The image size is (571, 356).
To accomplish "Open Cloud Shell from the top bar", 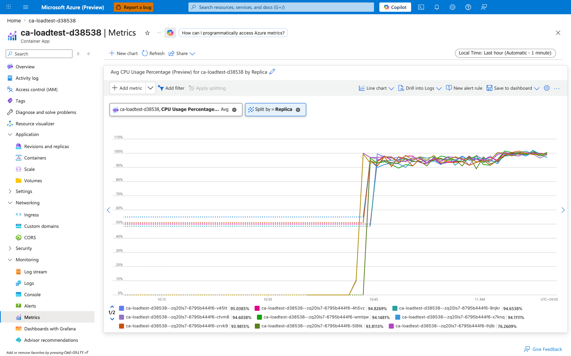I will [x=421, y=7].
